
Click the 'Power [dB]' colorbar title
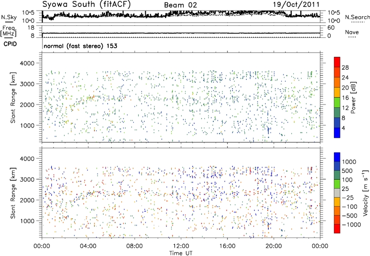353,98
